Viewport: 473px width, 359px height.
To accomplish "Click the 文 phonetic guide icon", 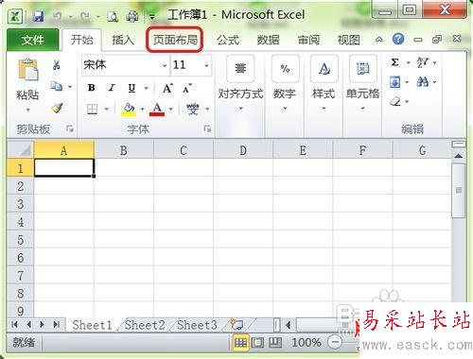I will [x=193, y=109].
